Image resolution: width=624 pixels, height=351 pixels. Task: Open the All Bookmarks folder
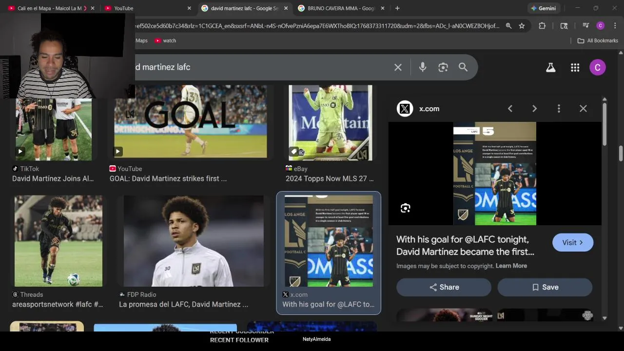tap(598, 40)
